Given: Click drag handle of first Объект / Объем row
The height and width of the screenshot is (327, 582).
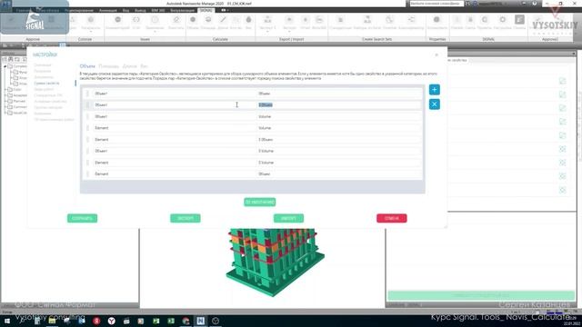Looking at the screenshot, I should [87, 94].
